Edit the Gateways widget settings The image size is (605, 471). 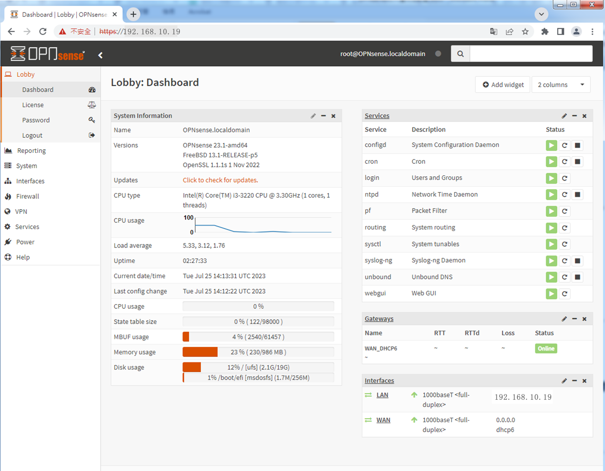point(564,319)
